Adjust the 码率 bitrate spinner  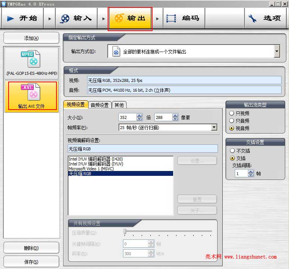(x=151, y=253)
